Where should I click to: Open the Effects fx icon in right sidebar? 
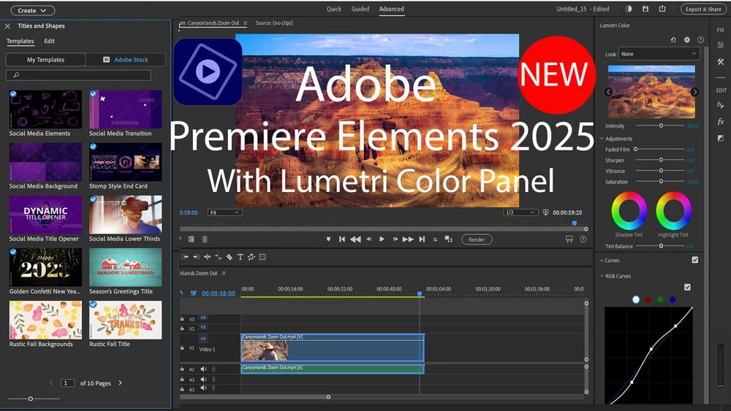coord(720,122)
